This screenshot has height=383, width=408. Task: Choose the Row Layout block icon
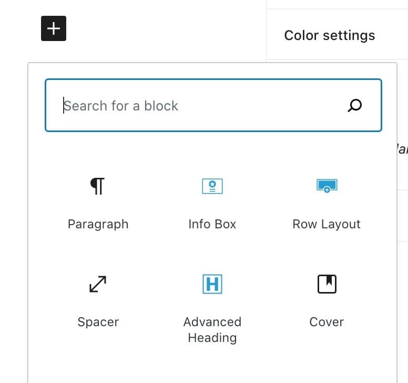(x=327, y=186)
